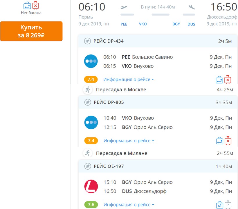
Task: Click the blue carry-on icon in DP-805 row
Action: pyautogui.click(x=219, y=141)
